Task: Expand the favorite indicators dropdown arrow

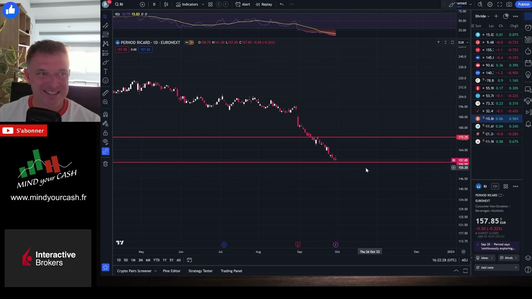Action: 203,4
